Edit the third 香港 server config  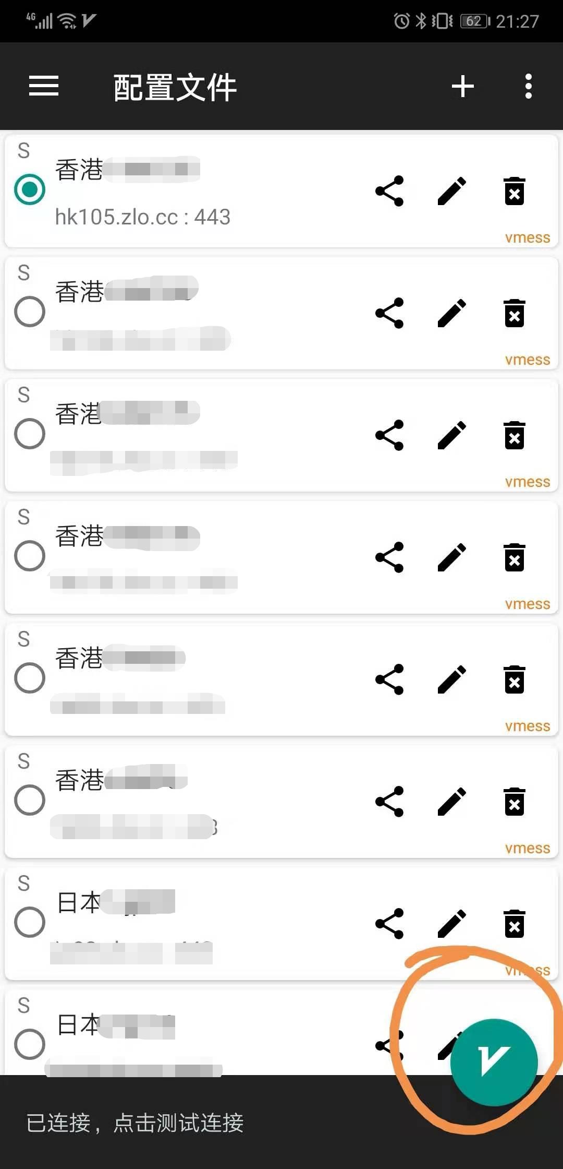coord(452,435)
